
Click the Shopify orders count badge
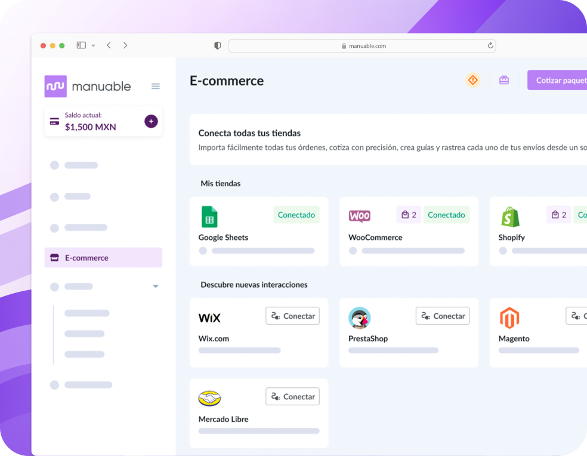559,215
